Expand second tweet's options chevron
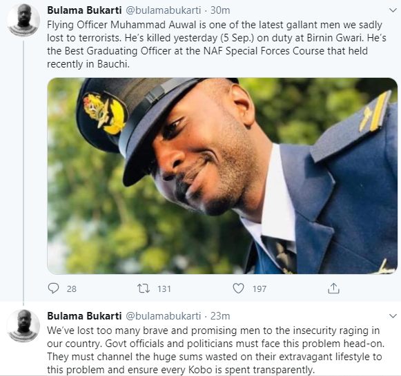Viewport: 401px width, 376px height. [393, 316]
